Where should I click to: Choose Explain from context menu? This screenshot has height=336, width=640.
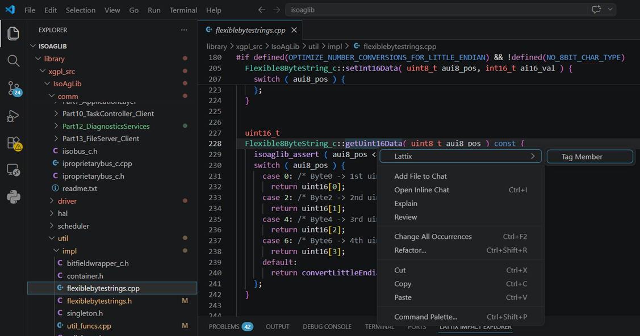coord(461,203)
